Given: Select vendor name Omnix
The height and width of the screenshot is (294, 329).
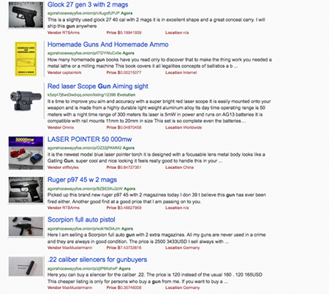Looking at the screenshot, I should point(68,127).
